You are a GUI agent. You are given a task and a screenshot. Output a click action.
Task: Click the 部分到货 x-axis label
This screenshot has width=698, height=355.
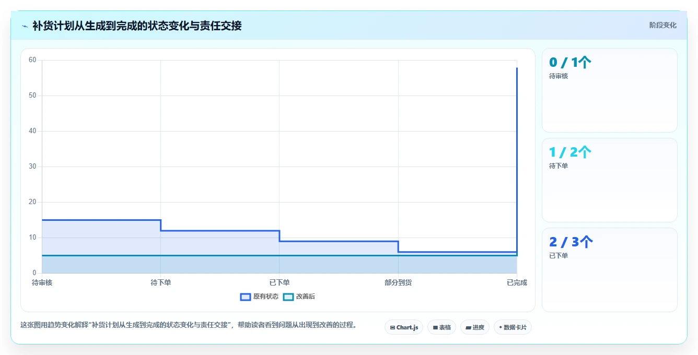[x=398, y=282]
